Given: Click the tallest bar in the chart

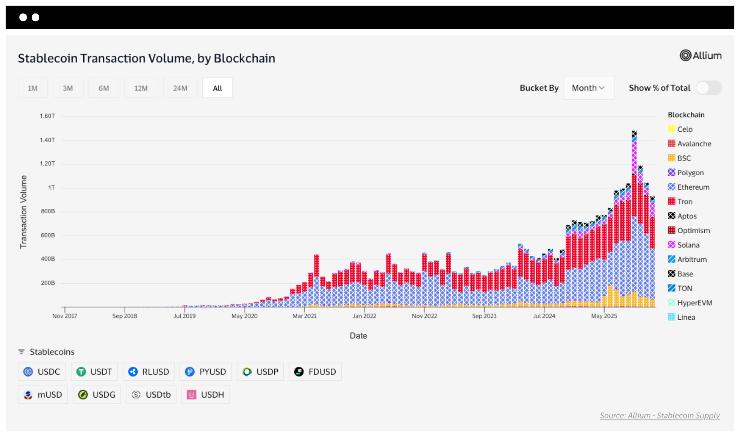Looking at the screenshot, I should click(x=634, y=219).
